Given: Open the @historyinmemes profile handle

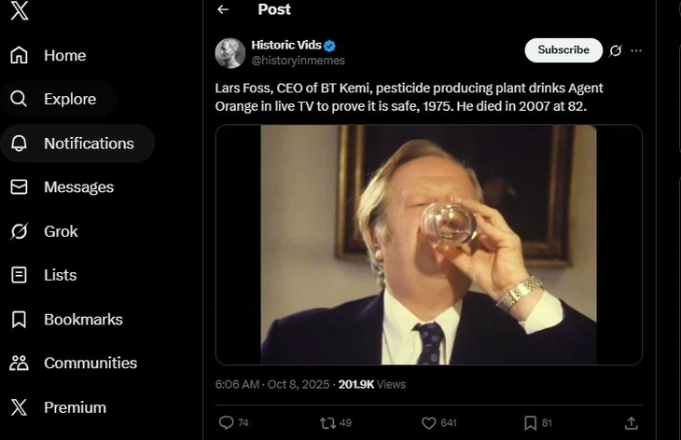Looking at the screenshot, I should pos(298,61).
